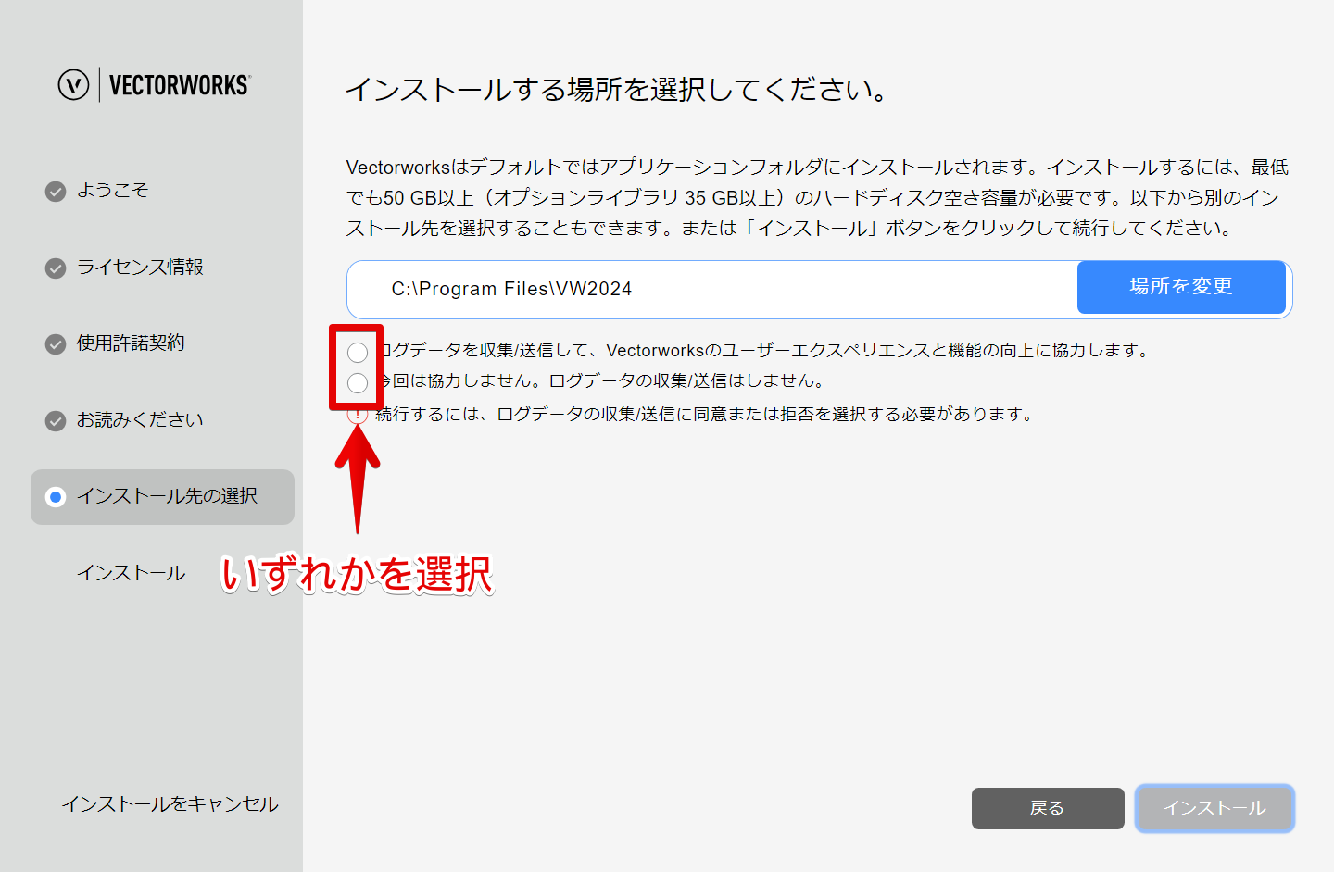The width and height of the screenshot is (1334, 872).
Task: Select 今回は協力しません radio button
Action: coord(358,382)
